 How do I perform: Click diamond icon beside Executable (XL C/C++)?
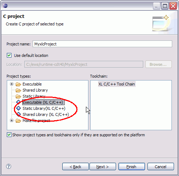click(18, 102)
